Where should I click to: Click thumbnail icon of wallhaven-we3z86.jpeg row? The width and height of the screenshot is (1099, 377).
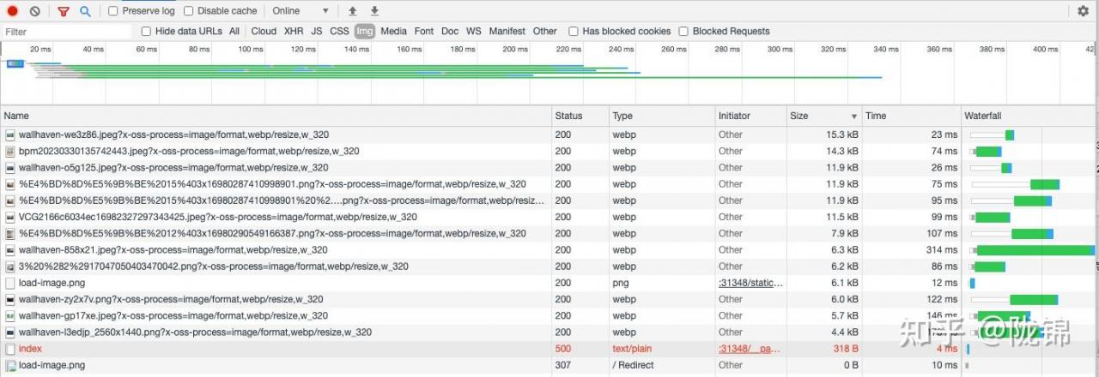pyautogui.click(x=10, y=135)
